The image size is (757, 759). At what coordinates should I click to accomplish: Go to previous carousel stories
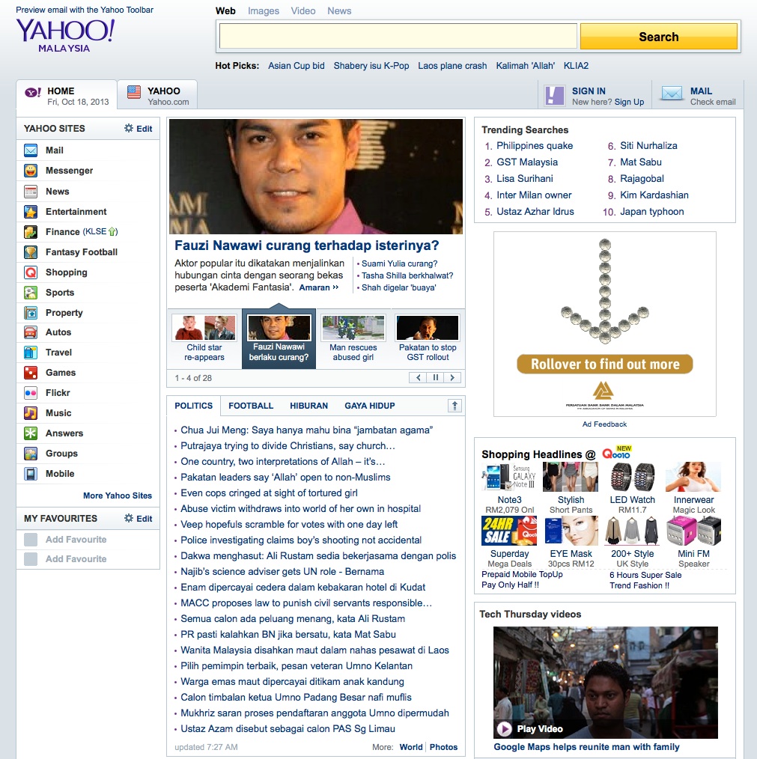coord(419,378)
